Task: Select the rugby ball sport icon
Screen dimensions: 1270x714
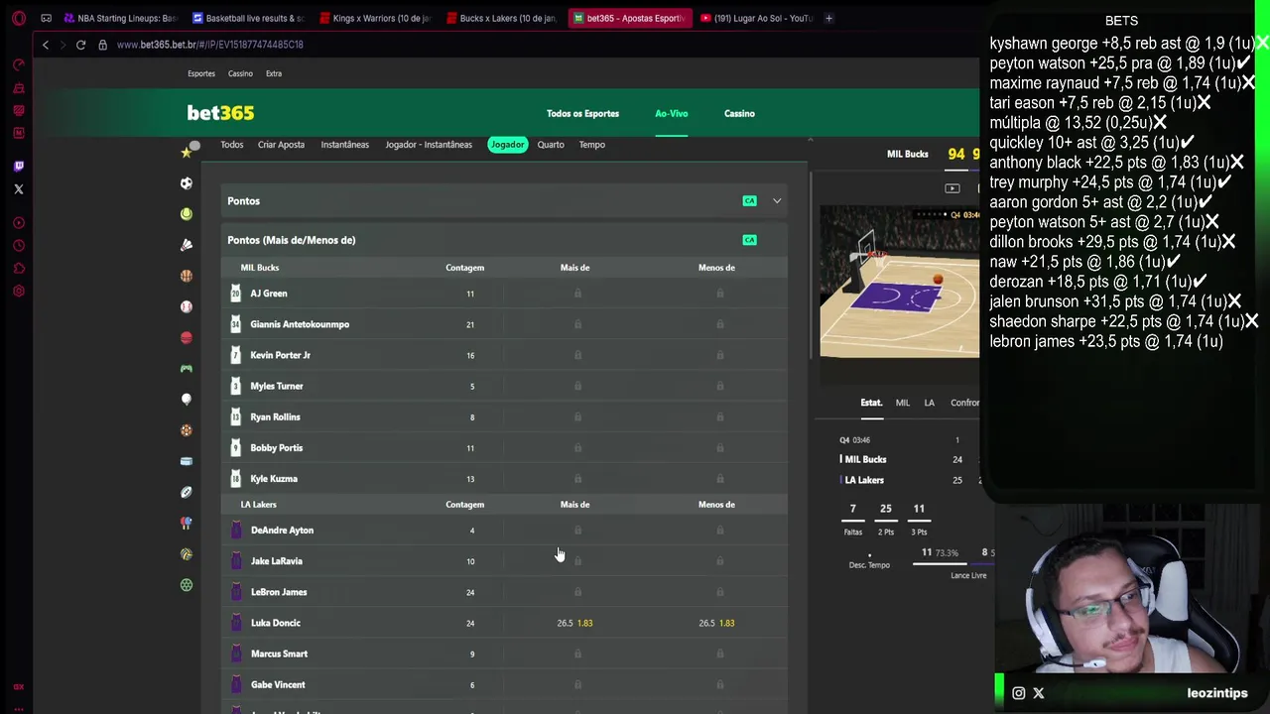Action: tap(186, 492)
